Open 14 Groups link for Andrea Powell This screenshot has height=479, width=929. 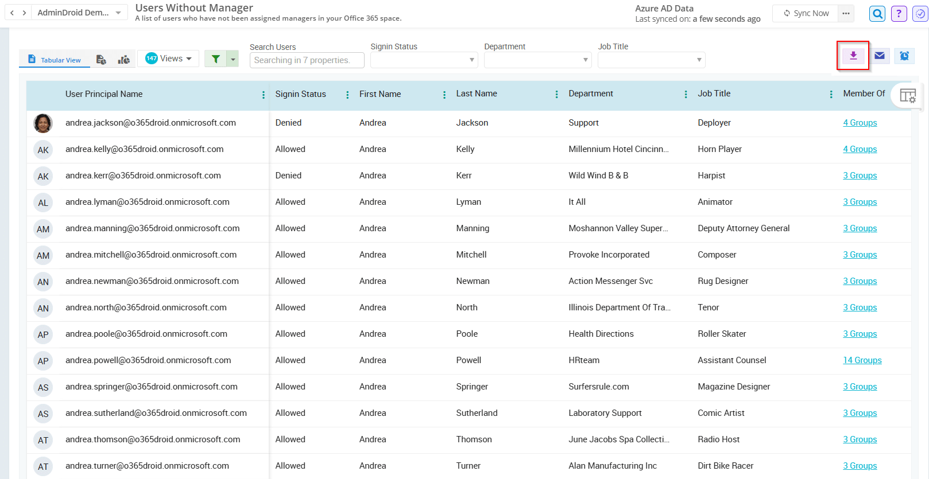click(x=862, y=360)
